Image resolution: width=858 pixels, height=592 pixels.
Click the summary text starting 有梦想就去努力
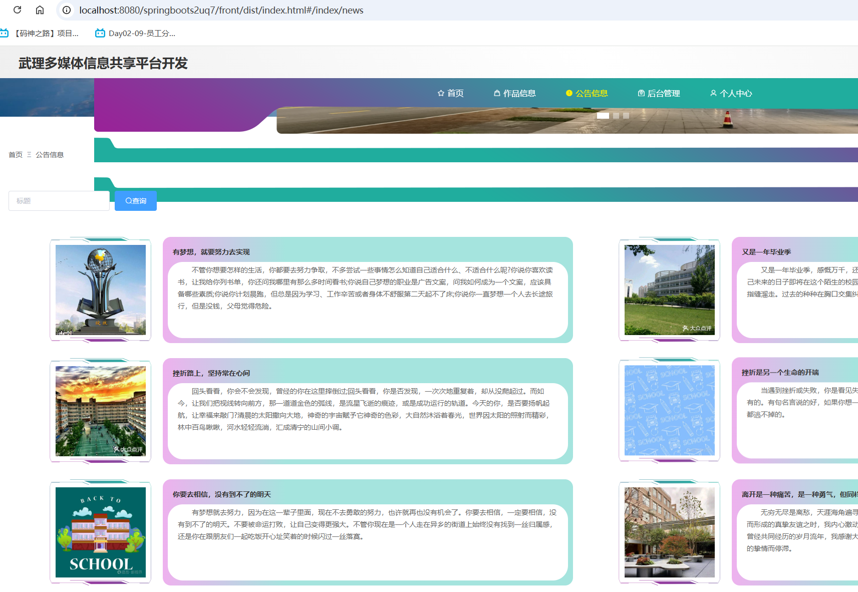[367, 524]
